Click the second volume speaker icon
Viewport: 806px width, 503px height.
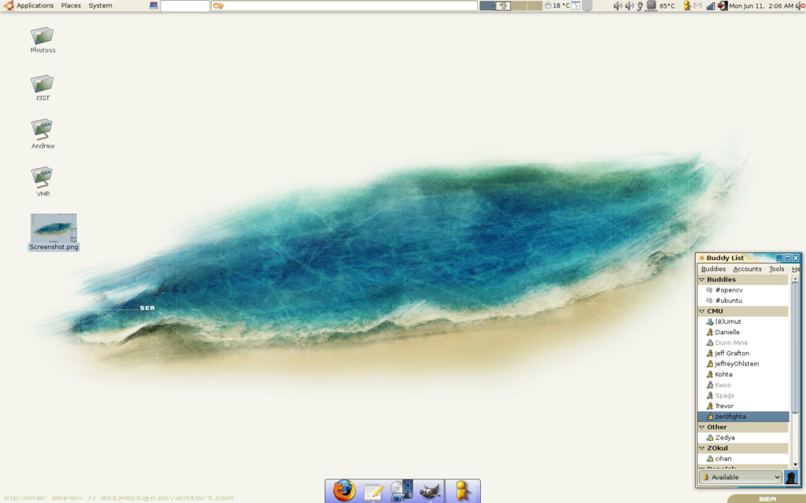pos(629,6)
